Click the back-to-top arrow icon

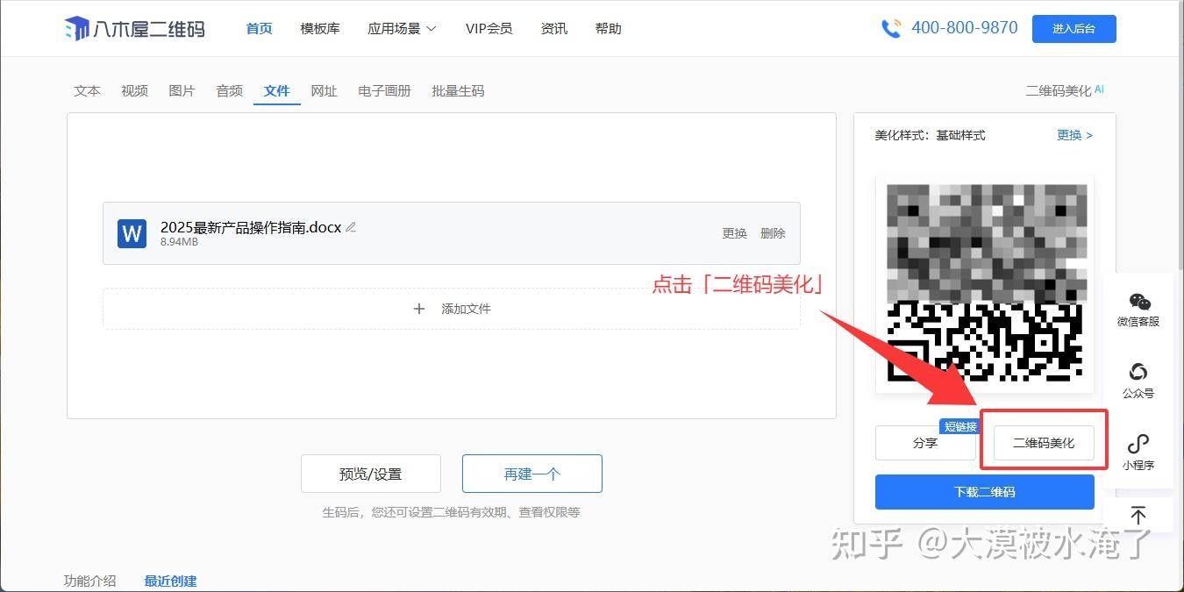pos(1138,515)
